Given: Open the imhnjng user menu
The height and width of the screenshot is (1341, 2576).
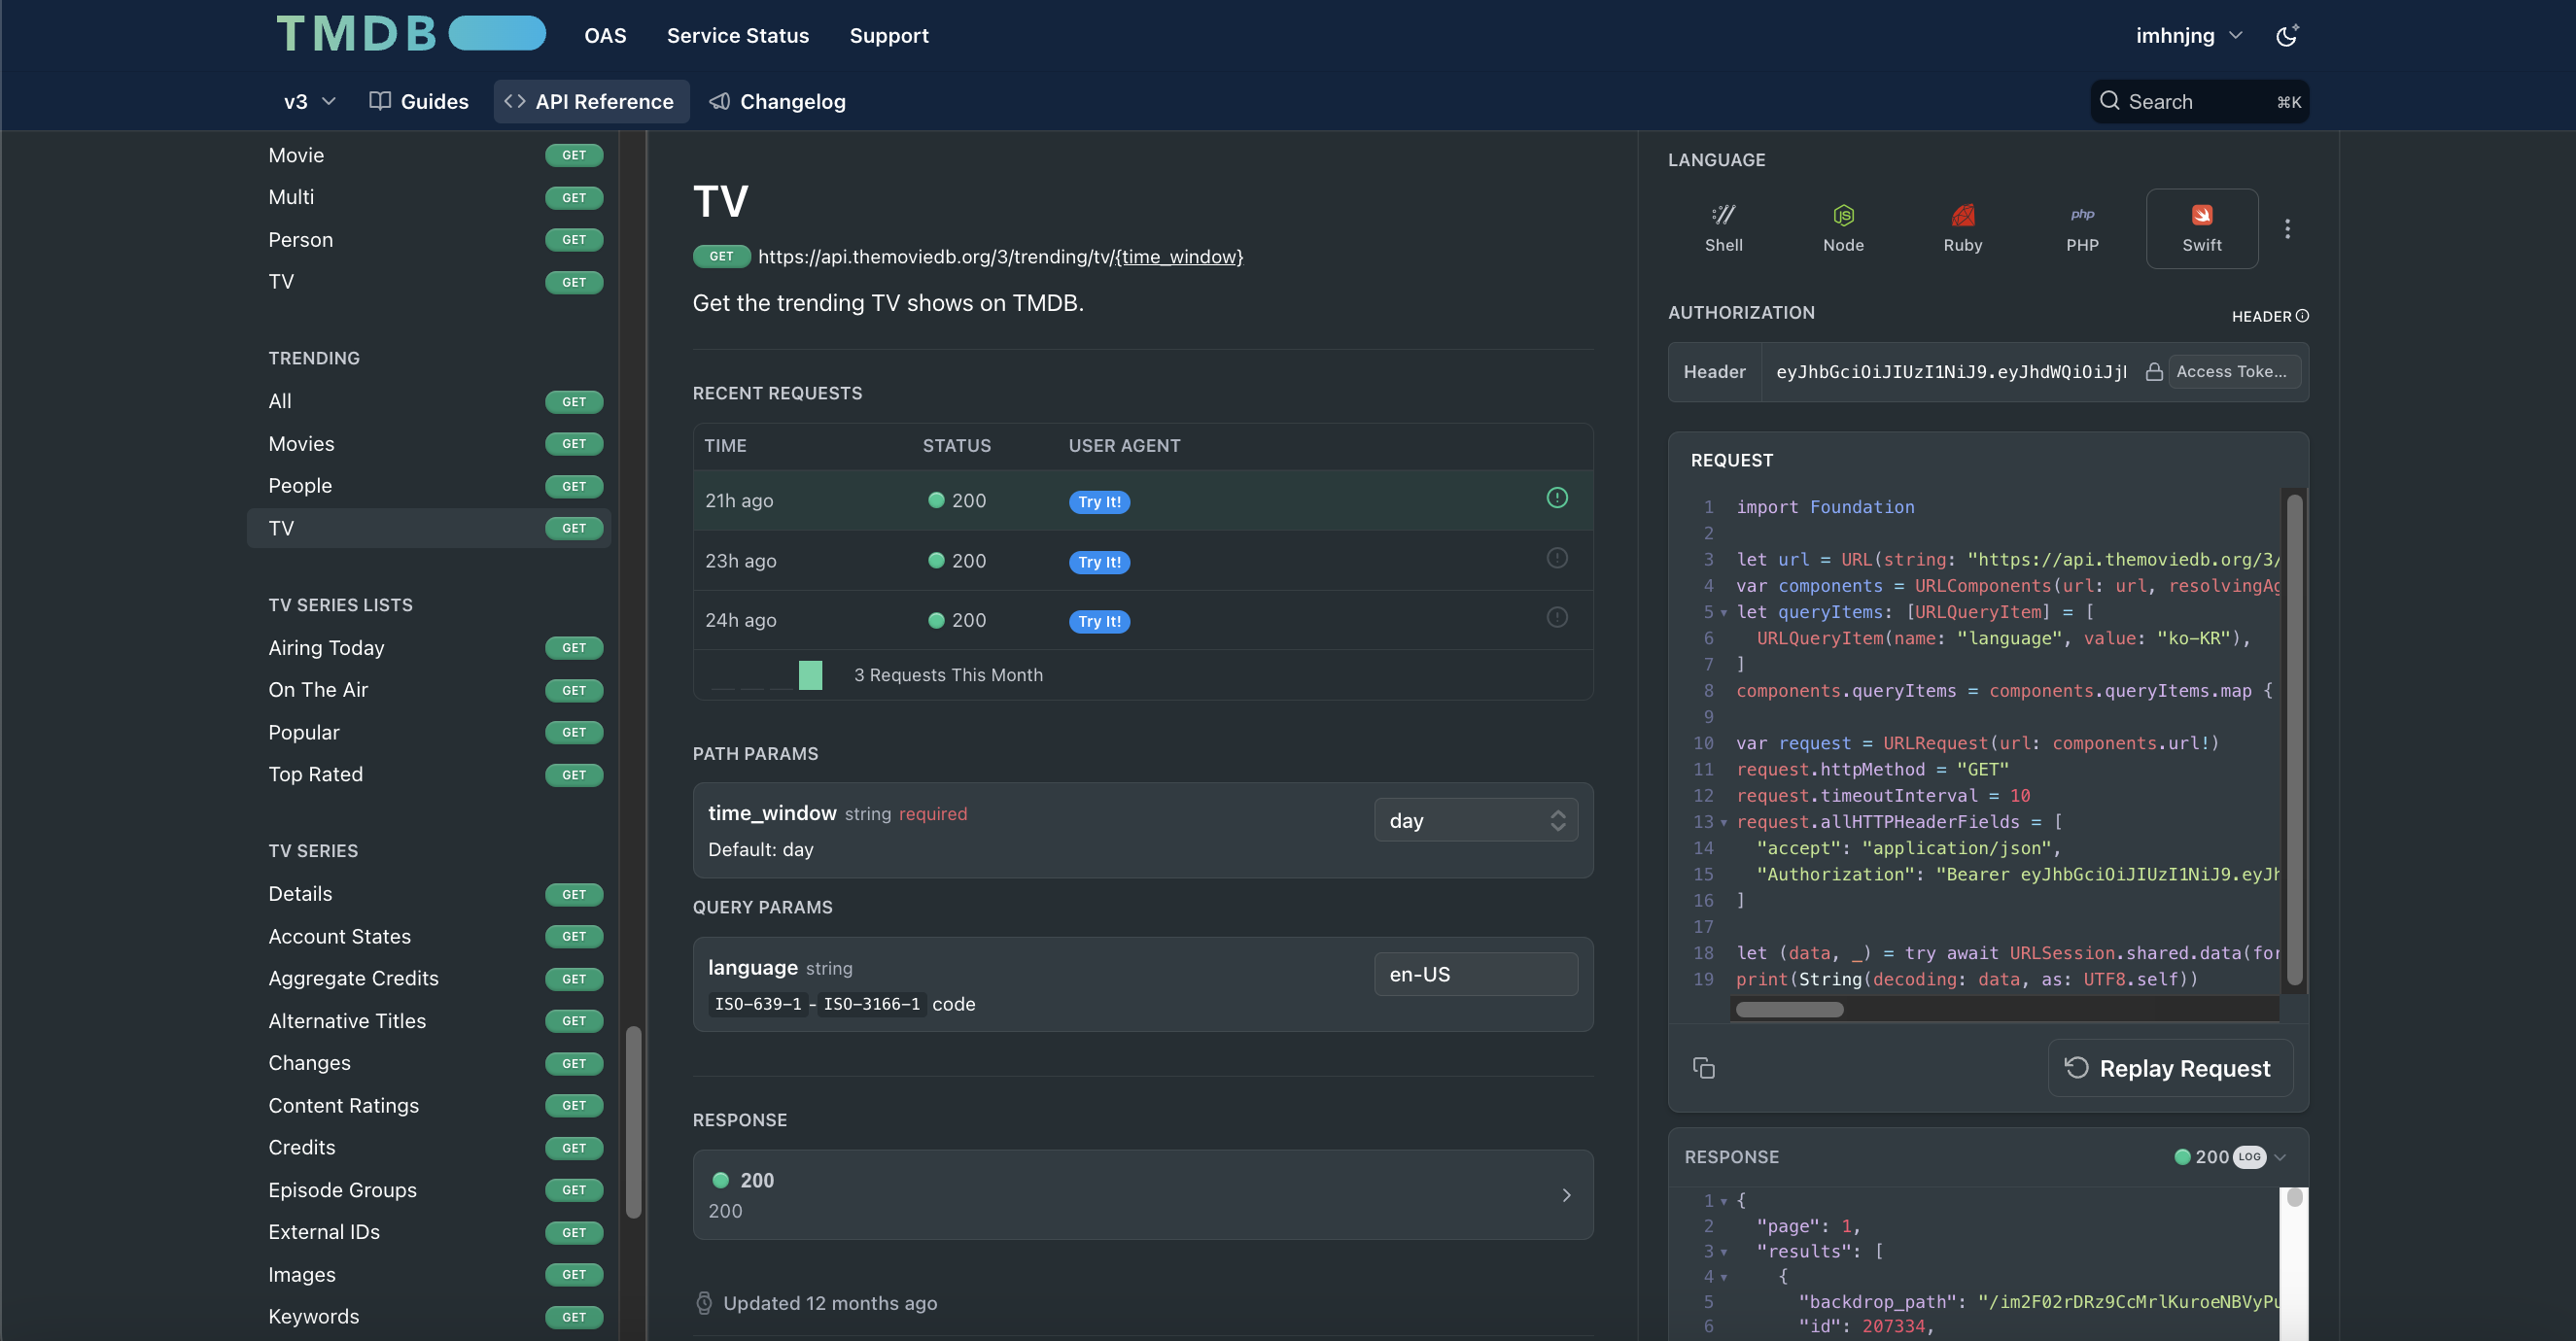Looking at the screenshot, I should (2189, 35).
